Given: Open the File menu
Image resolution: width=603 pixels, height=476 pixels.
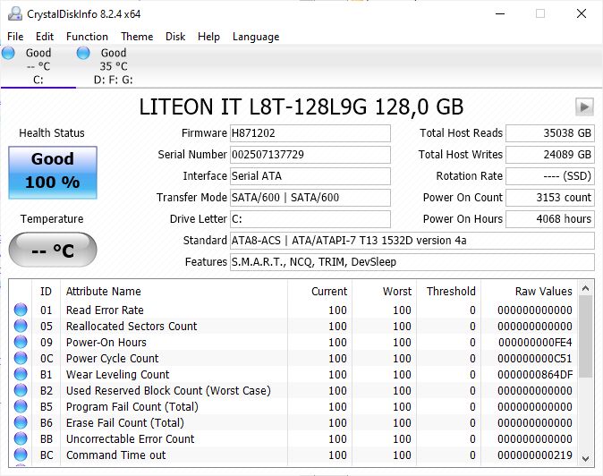Looking at the screenshot, I should (x=15, y=37).
